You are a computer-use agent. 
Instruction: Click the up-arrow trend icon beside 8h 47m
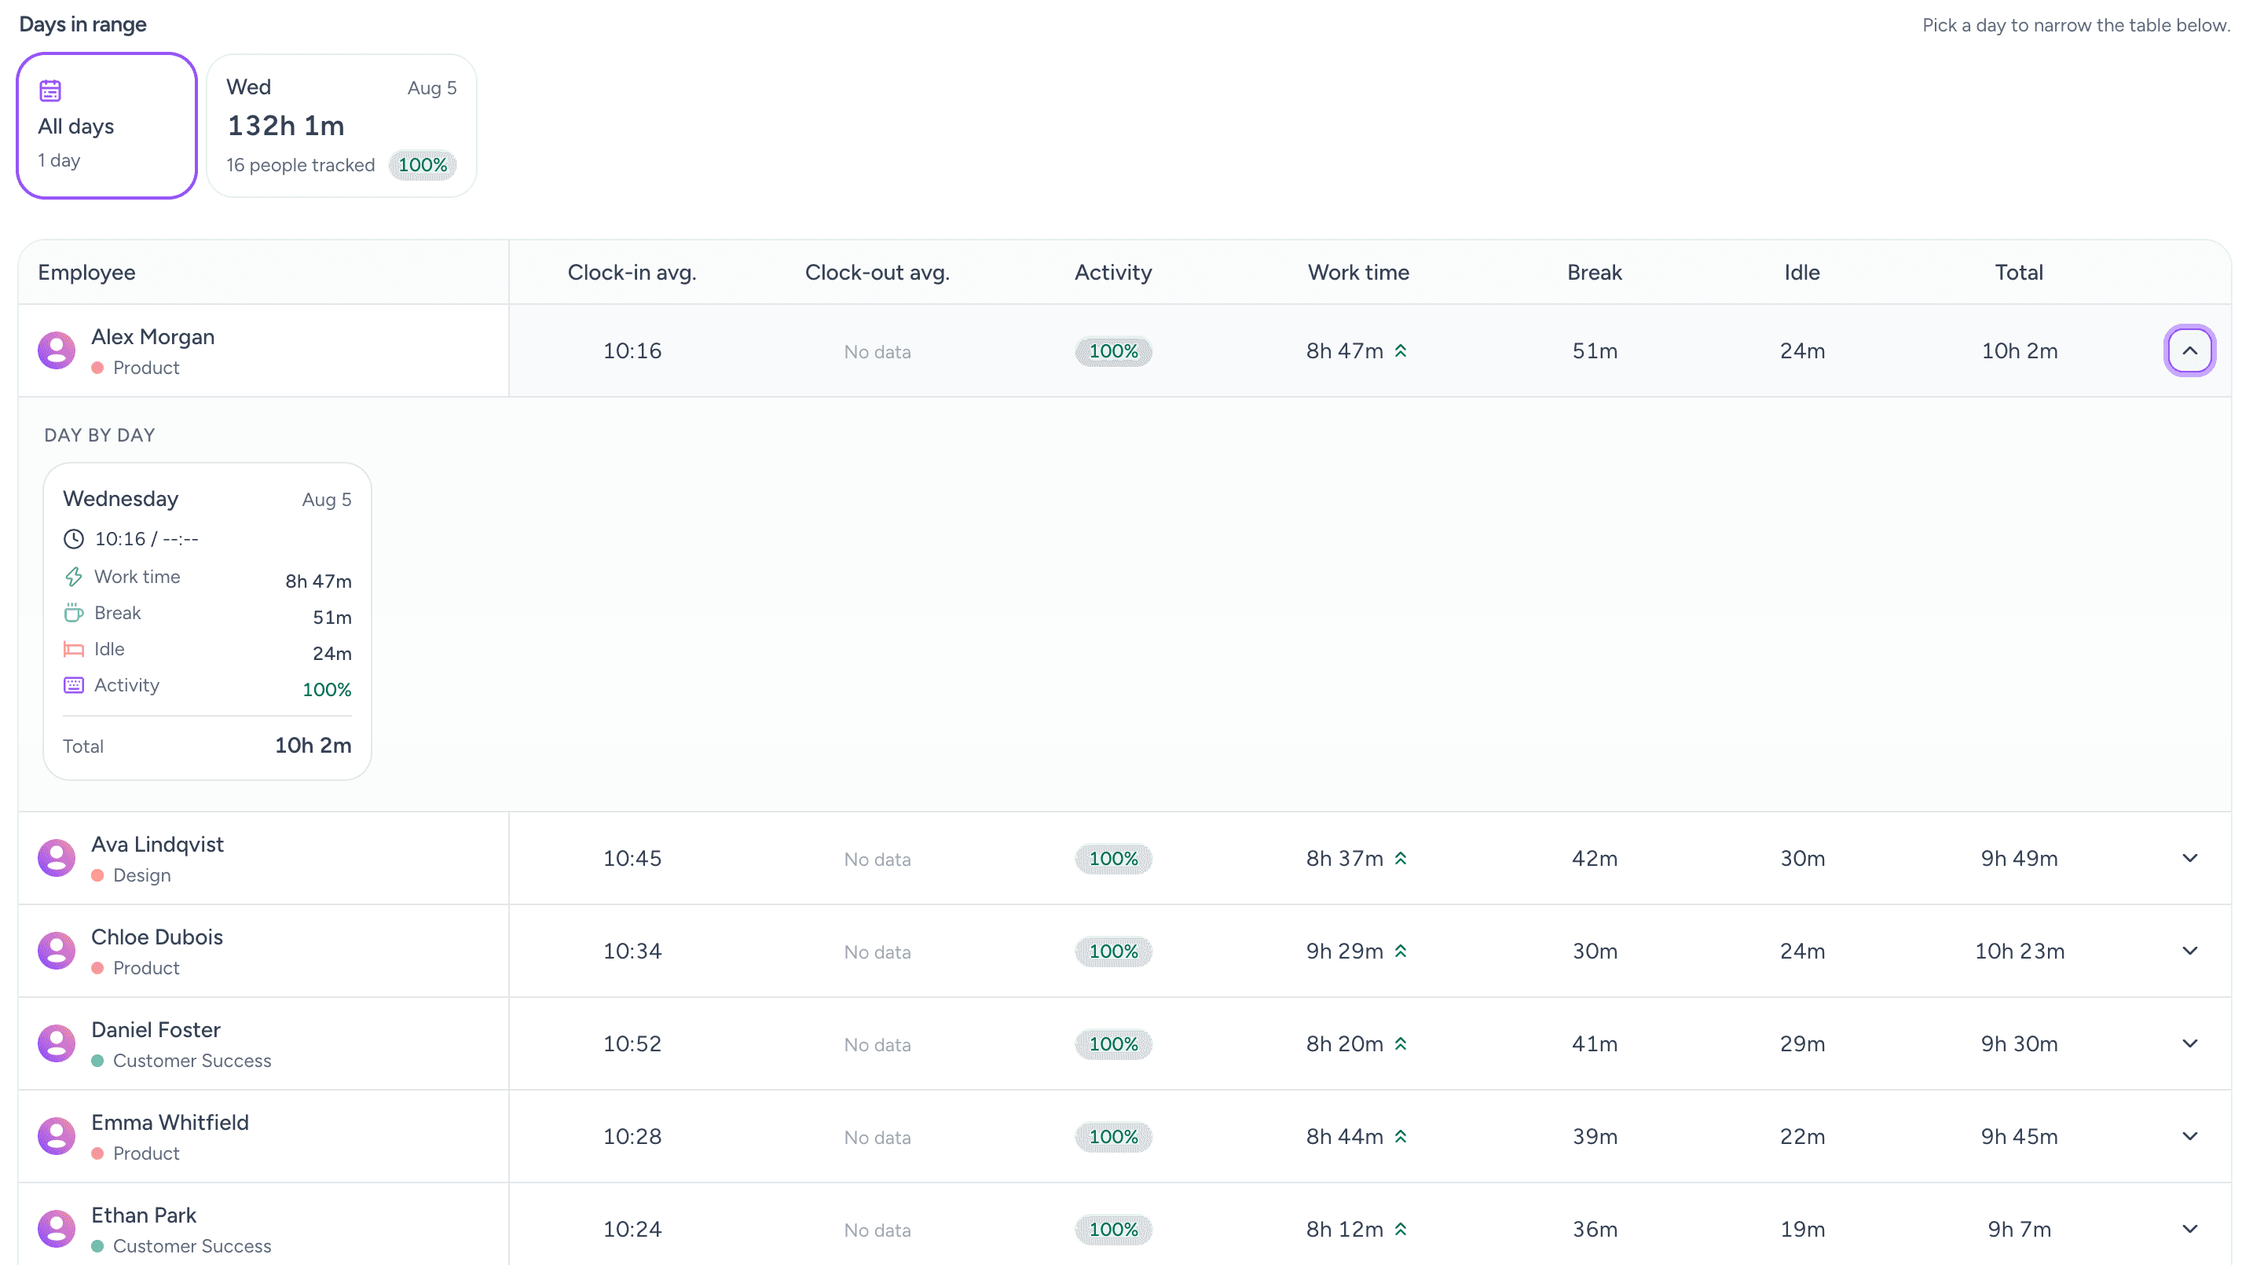click(1401, 351)
